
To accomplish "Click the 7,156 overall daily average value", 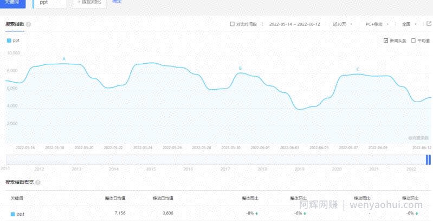I will 120,213.
